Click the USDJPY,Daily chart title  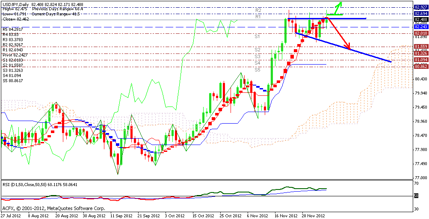click(15, 5)
